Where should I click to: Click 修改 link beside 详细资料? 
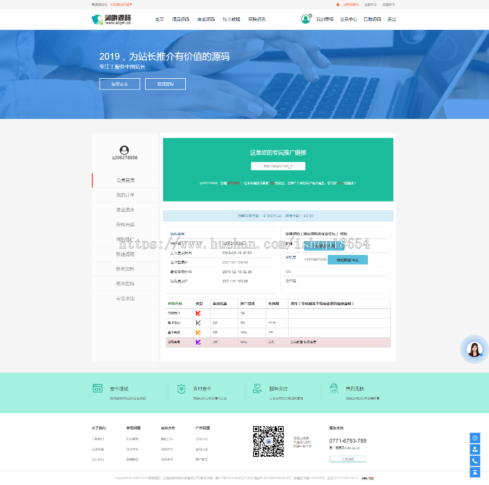tap(343, 234)
